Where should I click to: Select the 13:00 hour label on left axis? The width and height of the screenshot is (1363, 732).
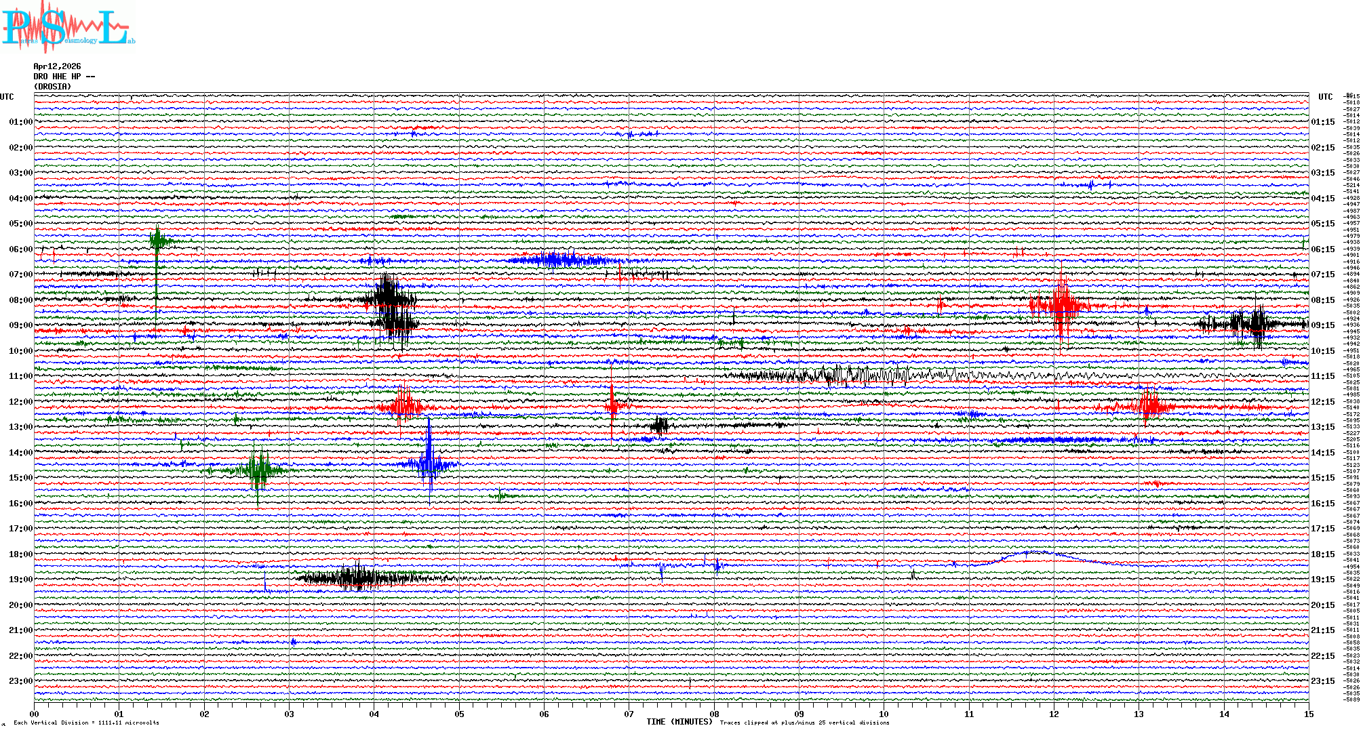click(20, 427)
